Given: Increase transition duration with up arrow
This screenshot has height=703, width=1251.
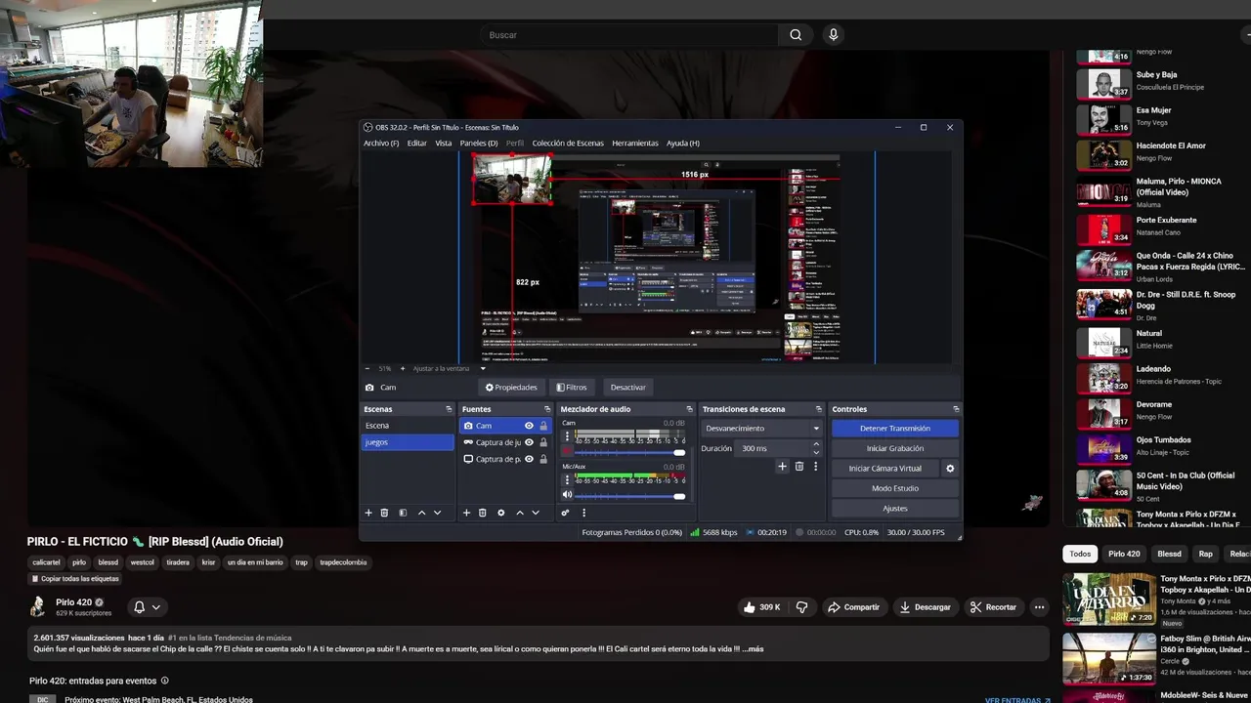Looking at the screenshot, I should pyautogui.click(x=816, y=444).
